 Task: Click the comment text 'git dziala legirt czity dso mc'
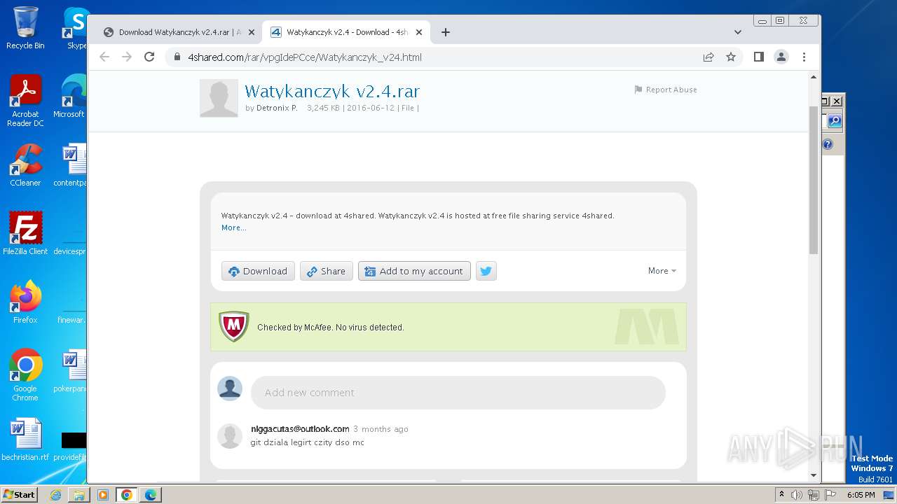pos(308,442)
